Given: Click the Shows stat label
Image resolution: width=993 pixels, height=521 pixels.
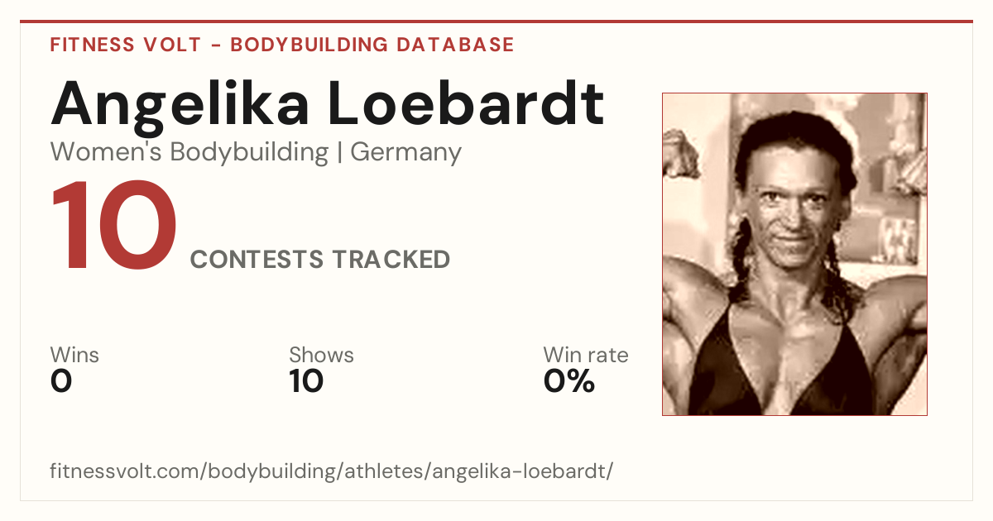Looking at the screenshot, I should pyautogui.click(x=321, y=355).
